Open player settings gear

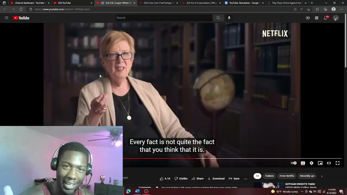(x=311, y=163)
